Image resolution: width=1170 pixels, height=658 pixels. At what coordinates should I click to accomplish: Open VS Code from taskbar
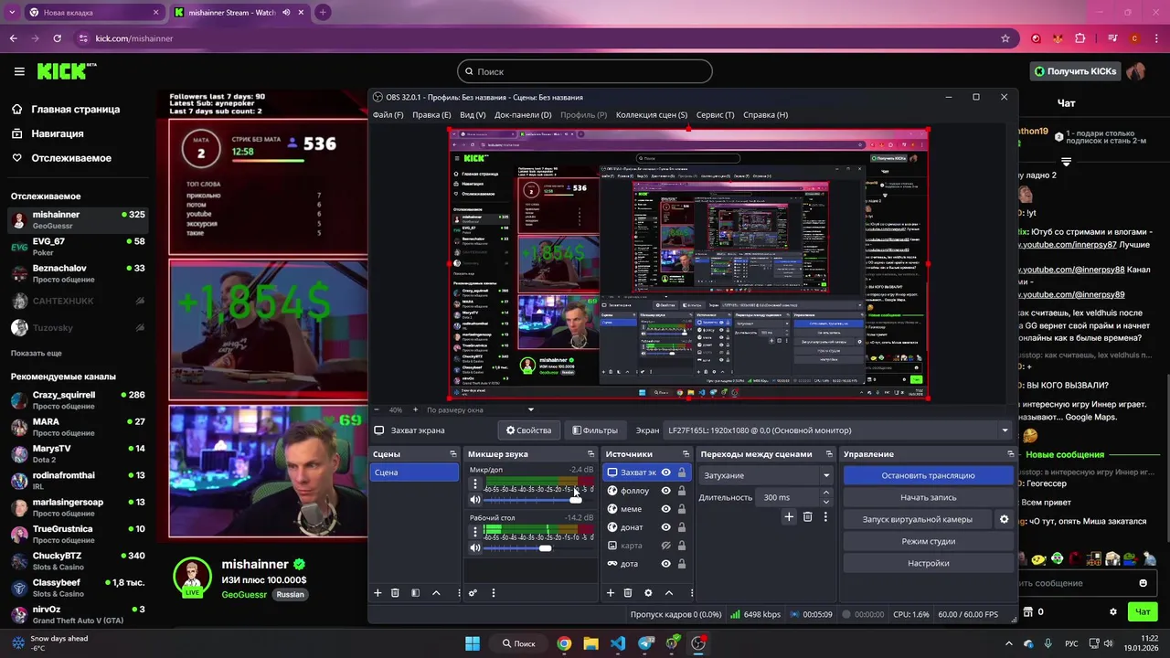(618, 643)
